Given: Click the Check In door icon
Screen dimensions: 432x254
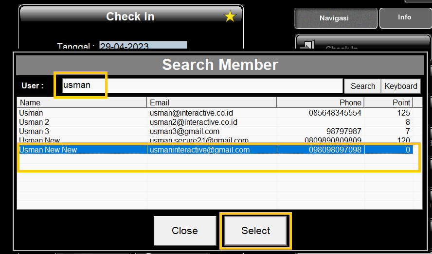Looking at the screenshot, I should pyautogui.click(x=308, y=46).
